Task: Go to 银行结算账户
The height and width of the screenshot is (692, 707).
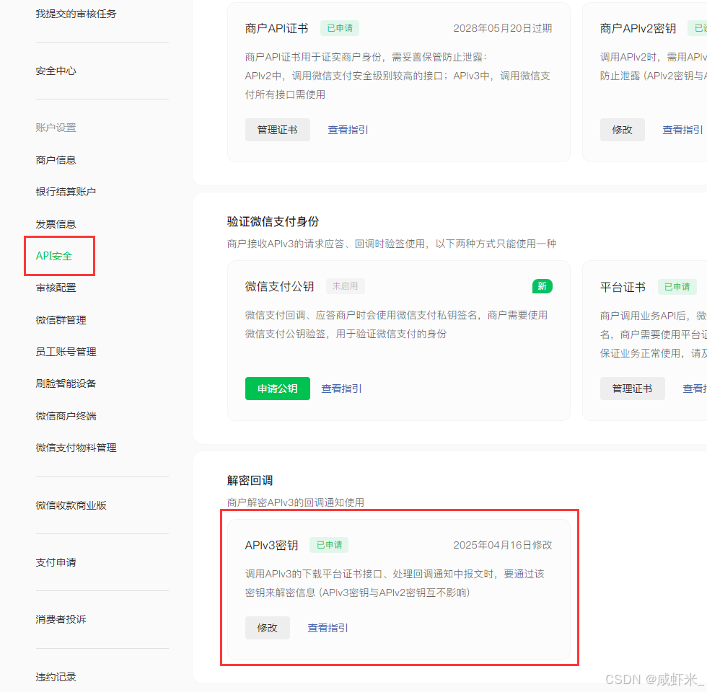Action: (66, 192)
